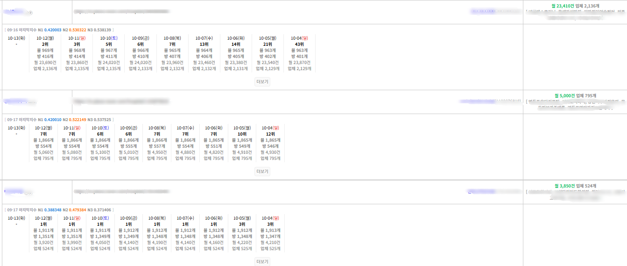
Task: Select the N1 value 0.420010
Action: (53, 120)
